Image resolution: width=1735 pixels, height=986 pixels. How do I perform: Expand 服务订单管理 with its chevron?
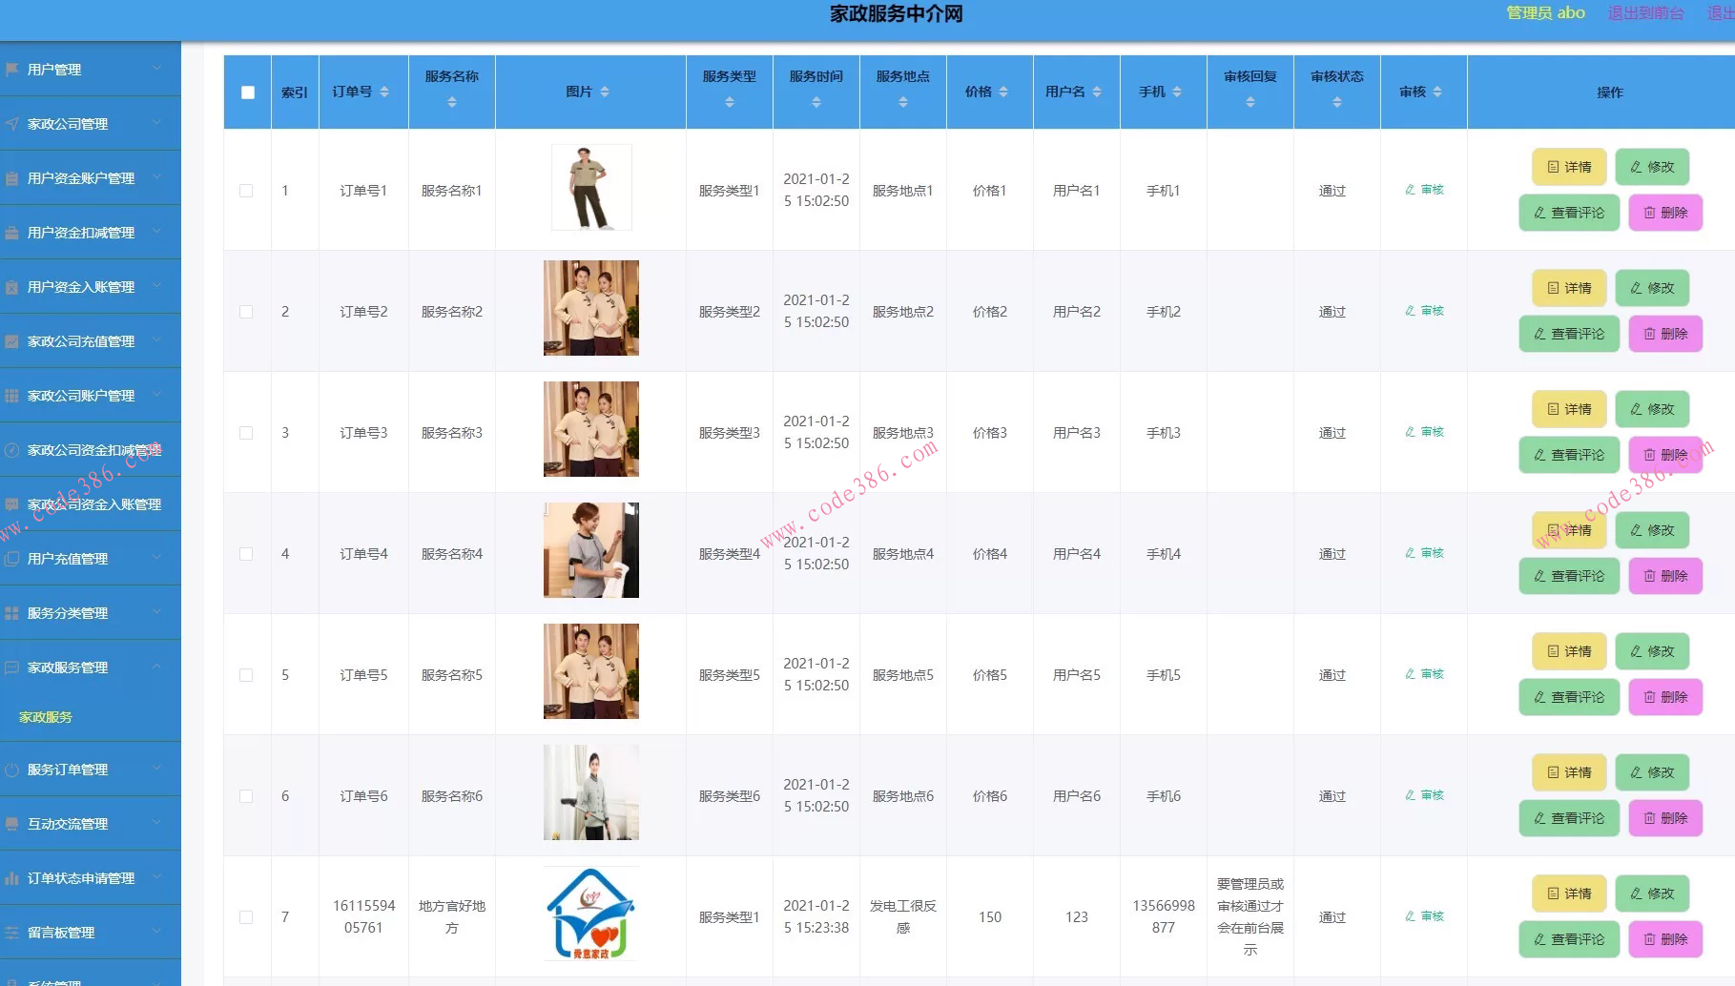tap(156, 769)
